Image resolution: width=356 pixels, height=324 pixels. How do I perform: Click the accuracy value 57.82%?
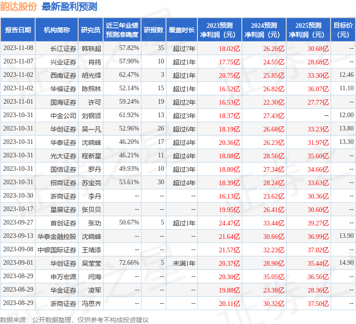(x=129, y=48)
